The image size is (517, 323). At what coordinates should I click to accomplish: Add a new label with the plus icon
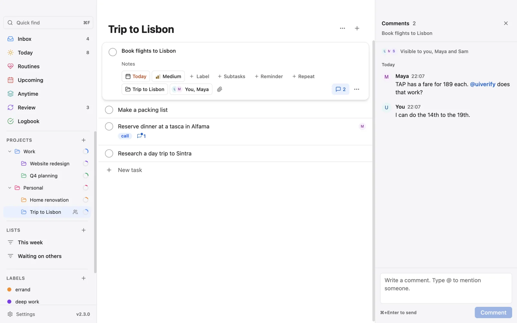84,278
